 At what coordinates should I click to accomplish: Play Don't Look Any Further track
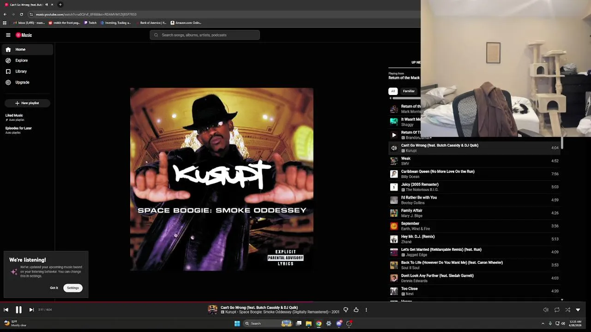click(475, 278)
